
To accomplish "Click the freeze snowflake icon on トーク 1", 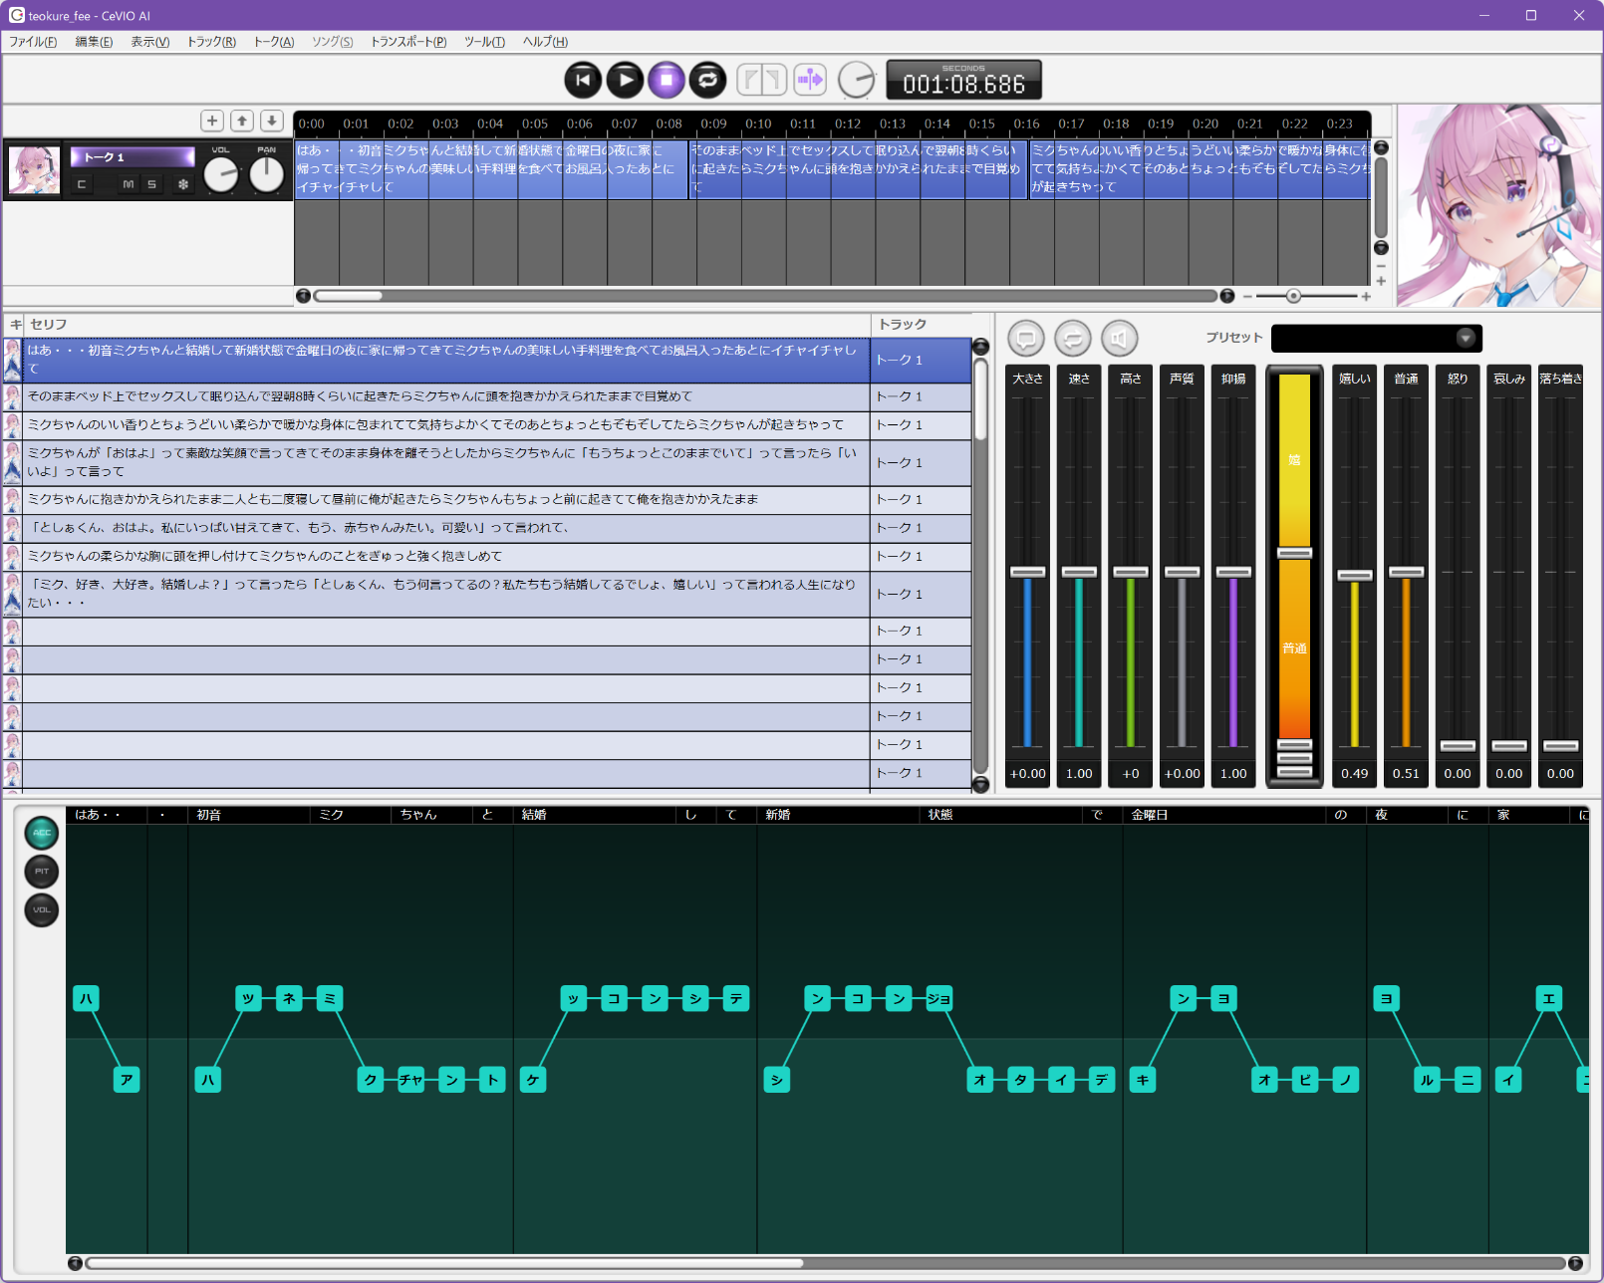I will pyautogui.click(x=183, y=184).
